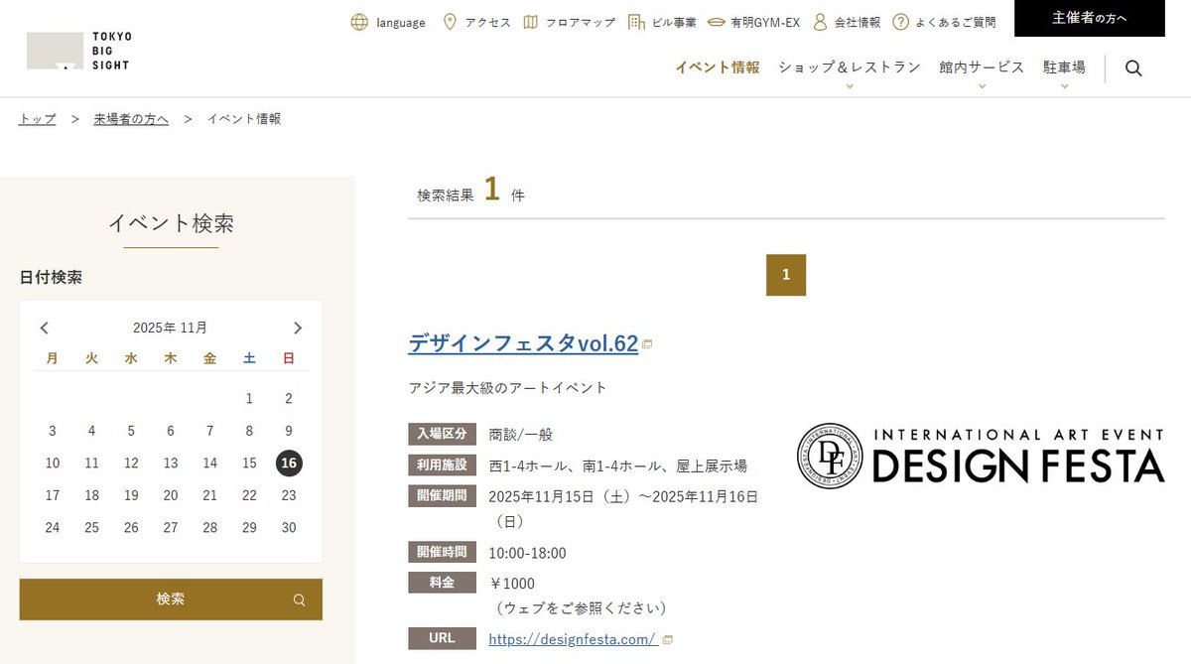
Task: Click the globe language icon
Action: pos(359,22)
